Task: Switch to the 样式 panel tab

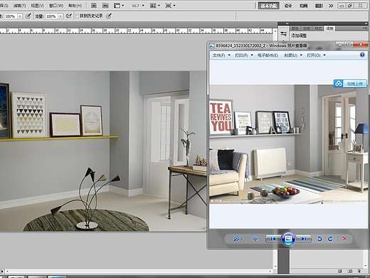Action: point(318,29)
